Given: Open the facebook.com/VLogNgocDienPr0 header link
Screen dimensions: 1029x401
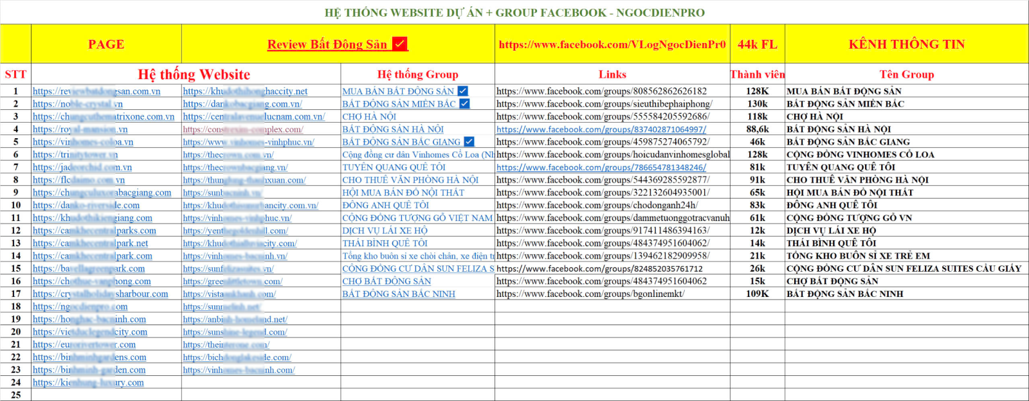Looking at the screenshot, I should 612,44.
